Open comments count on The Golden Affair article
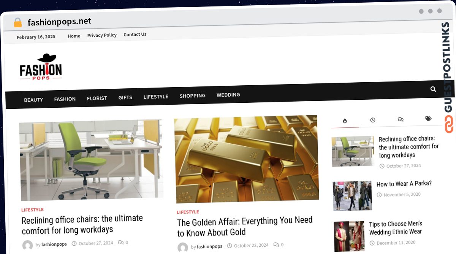456x254 pixels. 278,245
